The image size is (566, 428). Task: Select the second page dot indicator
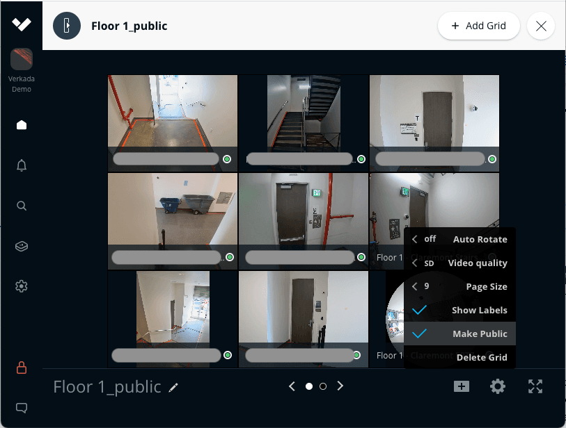click(x=323, y=386)
